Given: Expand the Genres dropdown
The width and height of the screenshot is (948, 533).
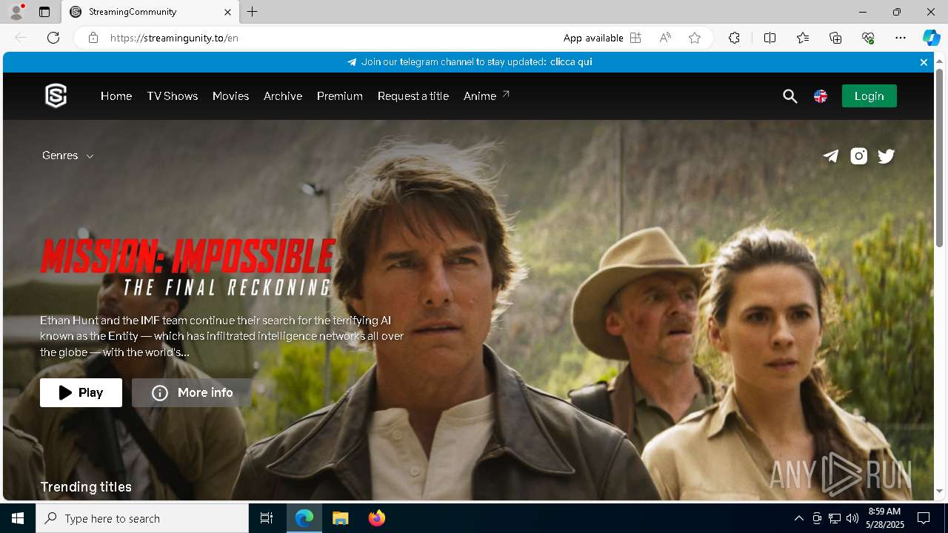Looking at the screenshot, I should [67, 155].
